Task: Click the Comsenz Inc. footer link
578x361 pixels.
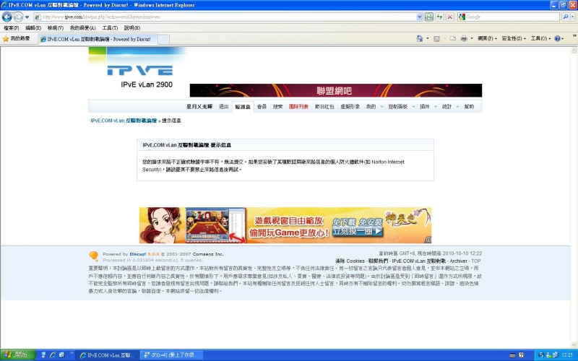Action: [208, 254]
